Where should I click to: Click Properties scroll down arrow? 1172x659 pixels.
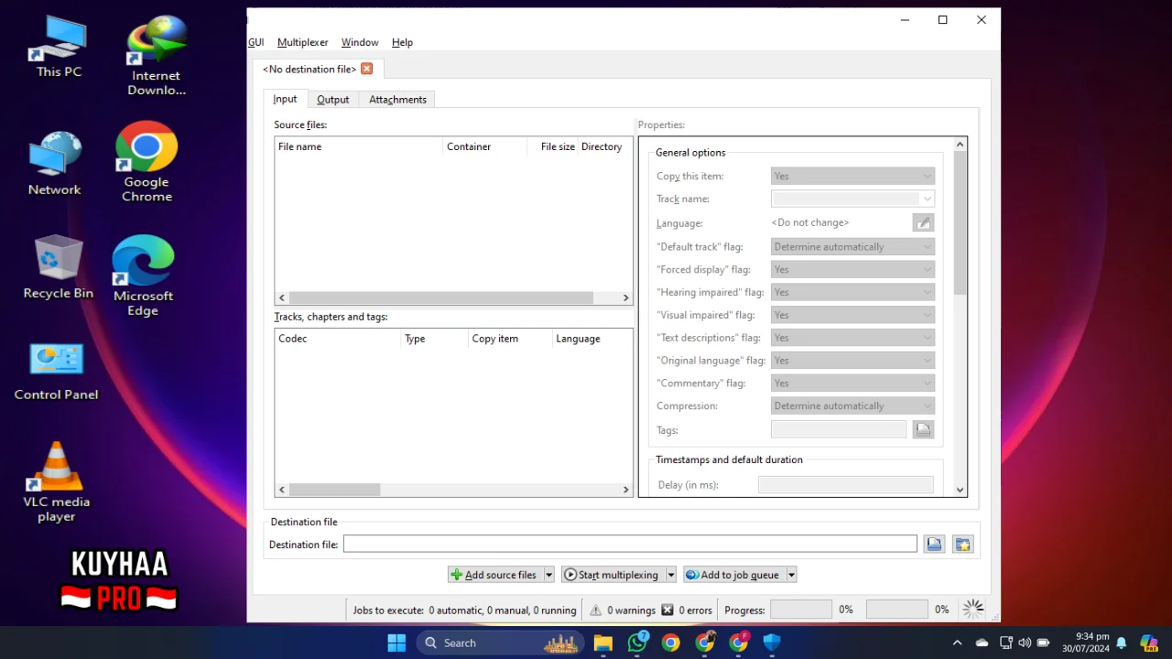tap(960, 490)
